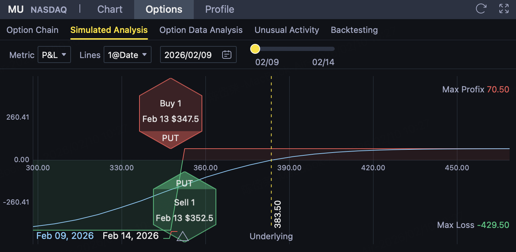The image size is (516, 252).
Task: Click the Feb 09, 2026 line legend
Action: [x=65, y=236]
